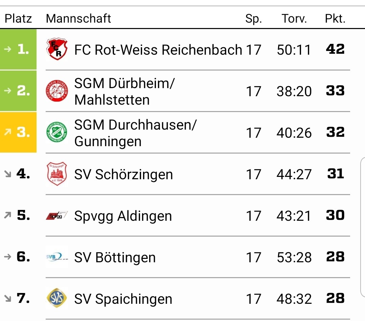Click the green SGM Durchhausen/Gunningen logo
The width and height of the screenshot is (365, 321).
click(56, 133)
